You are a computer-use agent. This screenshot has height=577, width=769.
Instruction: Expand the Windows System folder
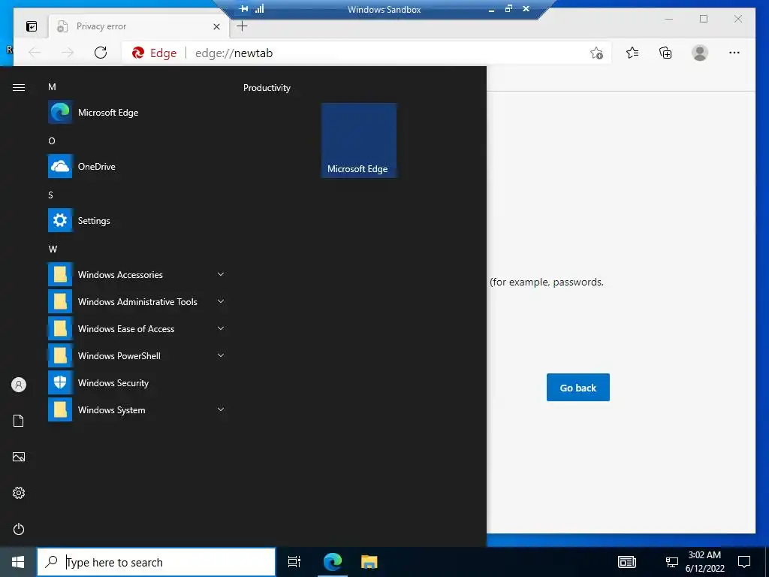click(137, 409)
